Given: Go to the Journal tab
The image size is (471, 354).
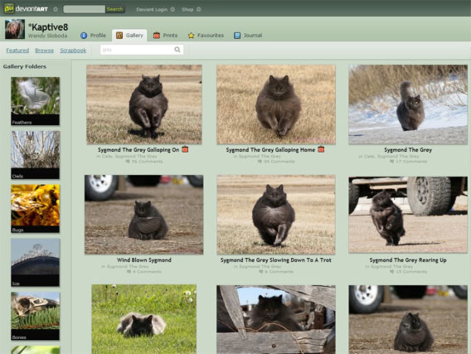Looking at the screenshot, I should 248,36.
